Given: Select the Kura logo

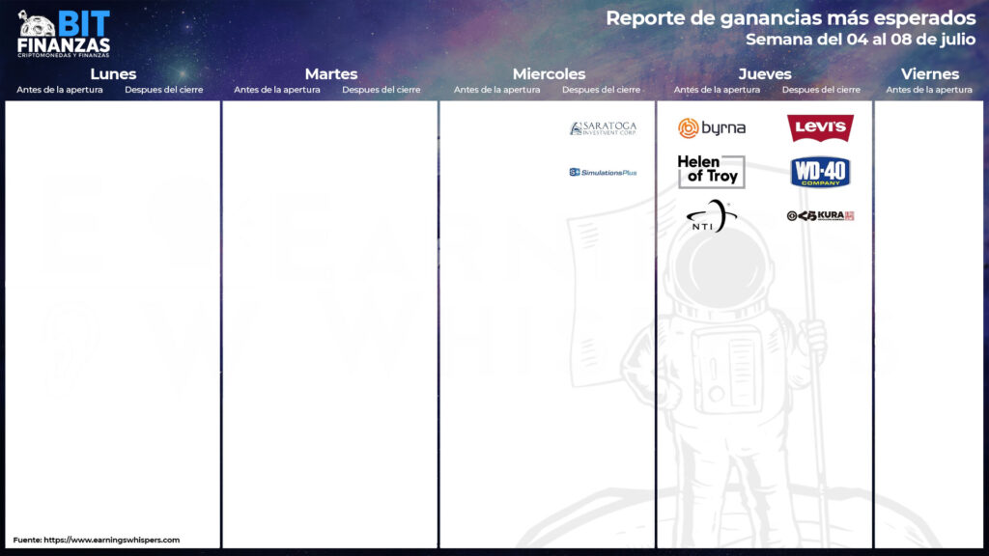Looking at the screenshot, I should [x=820, y=216].
